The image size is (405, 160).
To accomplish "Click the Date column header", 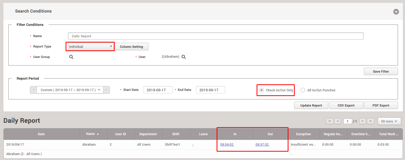I will tap(41, 134).
